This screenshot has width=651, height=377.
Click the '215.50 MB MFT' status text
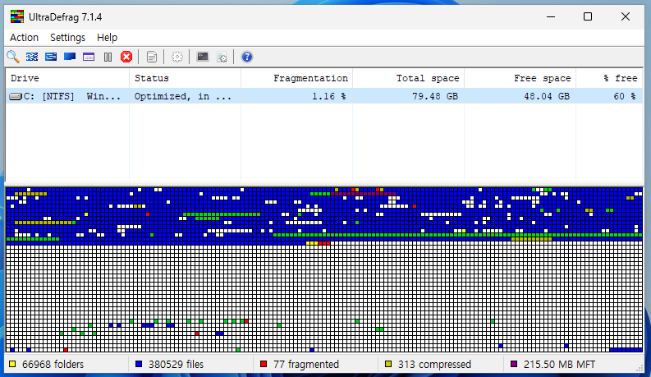click(559, 365)
